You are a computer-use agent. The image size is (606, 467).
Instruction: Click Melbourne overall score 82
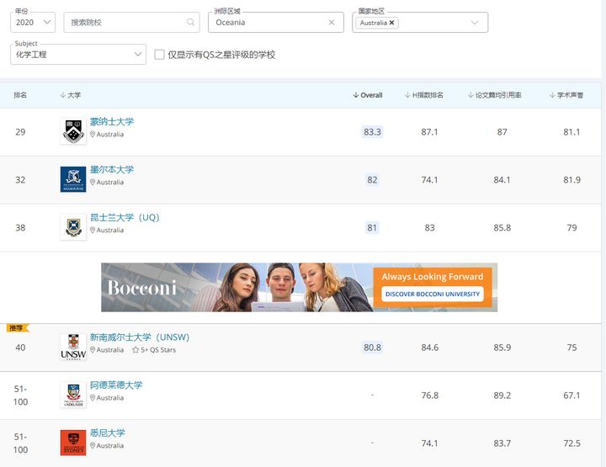pyautogui.click(x=372, y=180)
